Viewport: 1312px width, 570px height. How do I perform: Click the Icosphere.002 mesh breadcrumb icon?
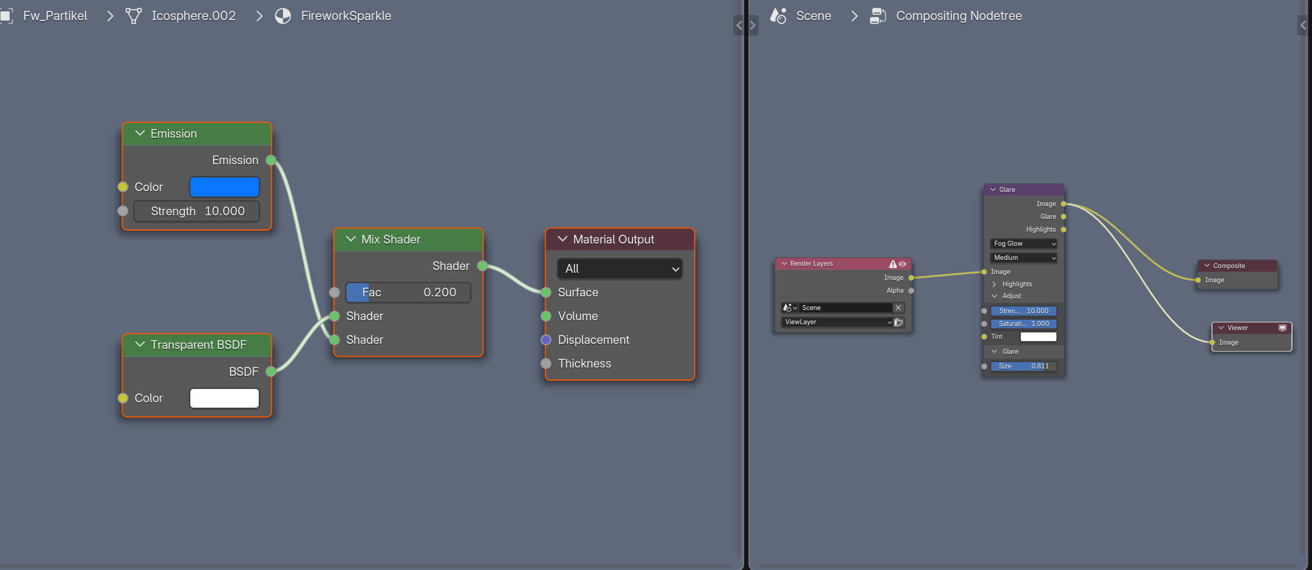(x=133, y=16)
